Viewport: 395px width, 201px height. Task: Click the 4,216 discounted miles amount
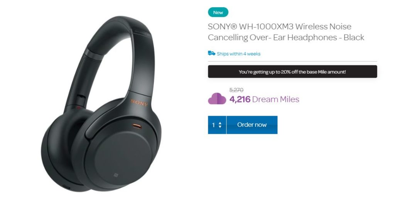point(240,100)
